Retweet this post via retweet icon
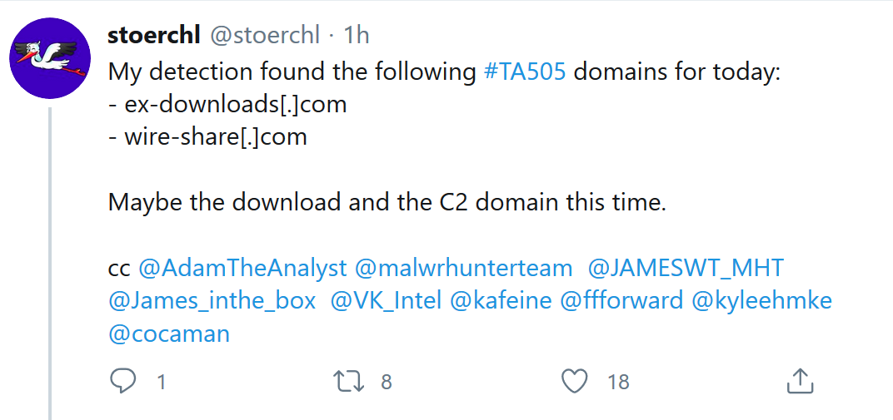 tap(350, 382)
